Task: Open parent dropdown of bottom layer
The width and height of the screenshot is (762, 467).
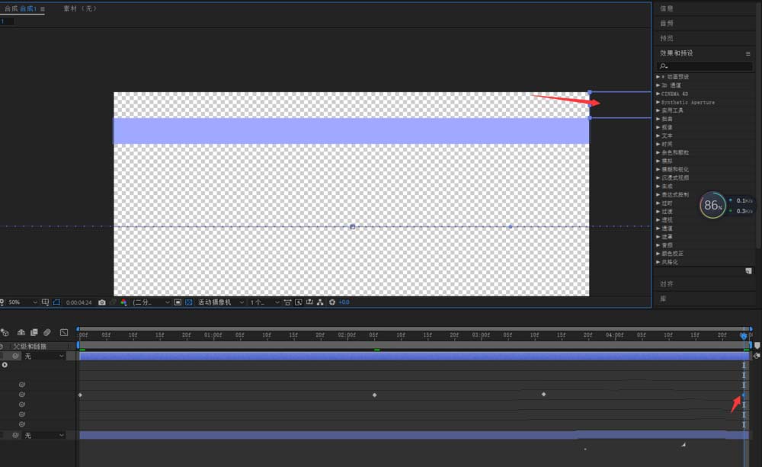Action: tap(43, 436)
